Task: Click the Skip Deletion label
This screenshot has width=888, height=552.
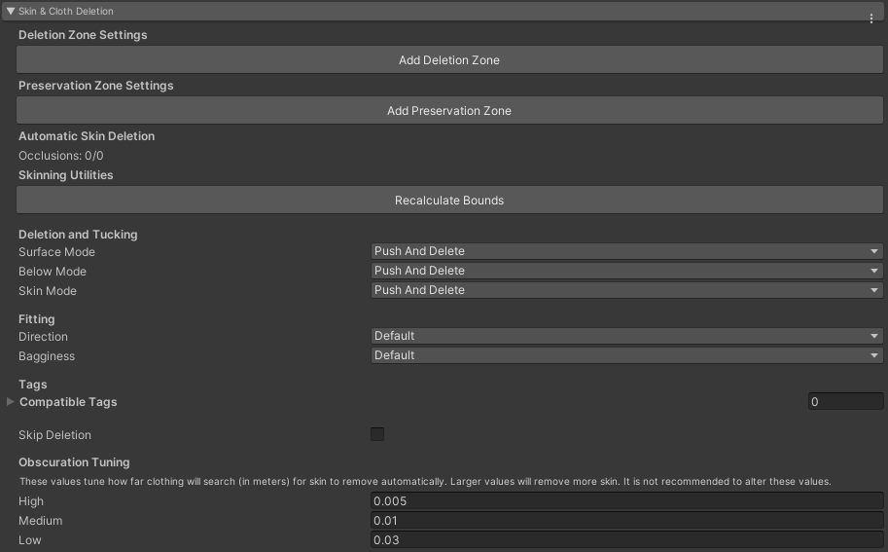Action: [54, 435]
